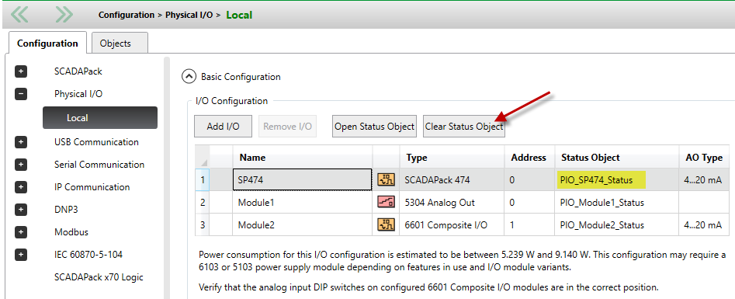Screen dimensions: 735x299
Task: Click the Module2 address cell showing 1
Action: 529,225
